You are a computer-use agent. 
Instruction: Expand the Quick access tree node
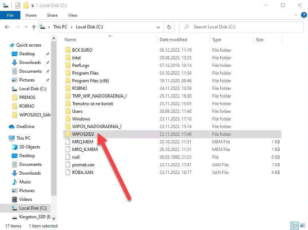point(4,45)
